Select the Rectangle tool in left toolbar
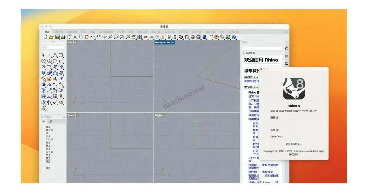This screenshot has width=368, height=193. (x=61, y=61)
